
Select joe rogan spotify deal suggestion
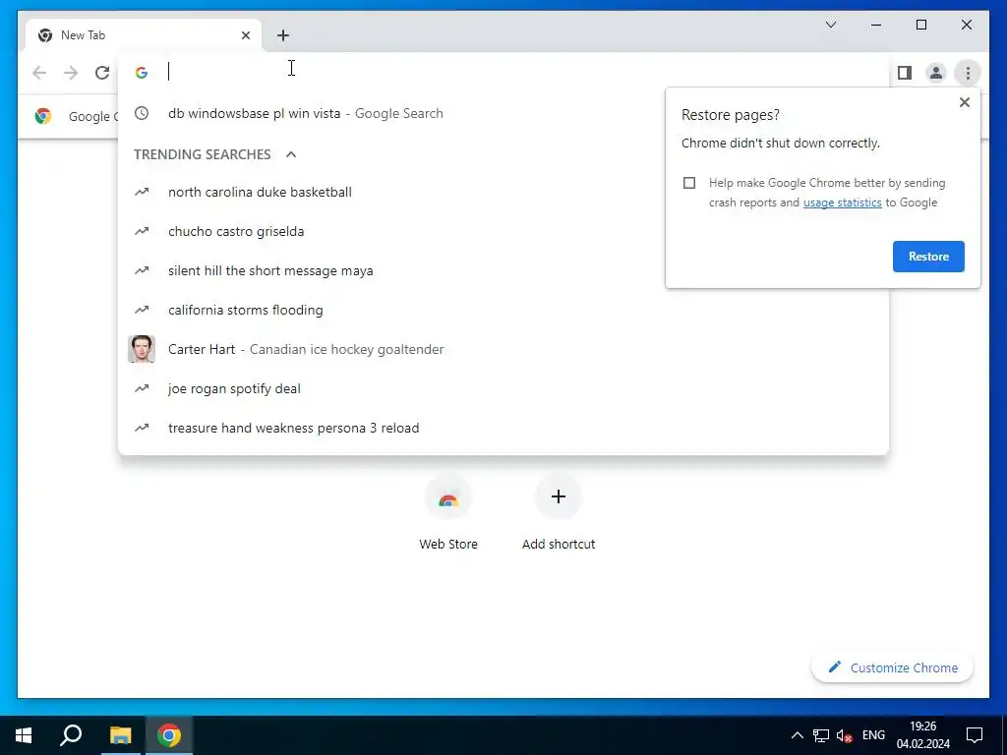click(x=503, y=388)
